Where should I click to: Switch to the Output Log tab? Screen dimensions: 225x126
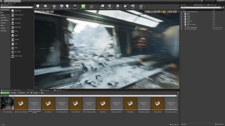point(58,90)
